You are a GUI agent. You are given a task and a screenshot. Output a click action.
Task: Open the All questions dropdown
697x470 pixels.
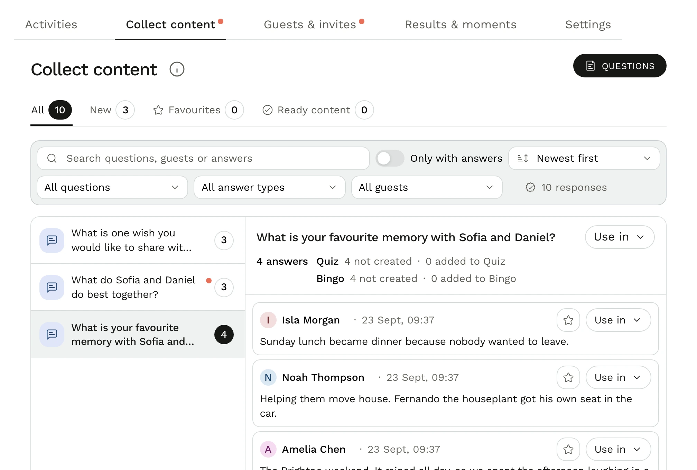click(x=112, y=187)
